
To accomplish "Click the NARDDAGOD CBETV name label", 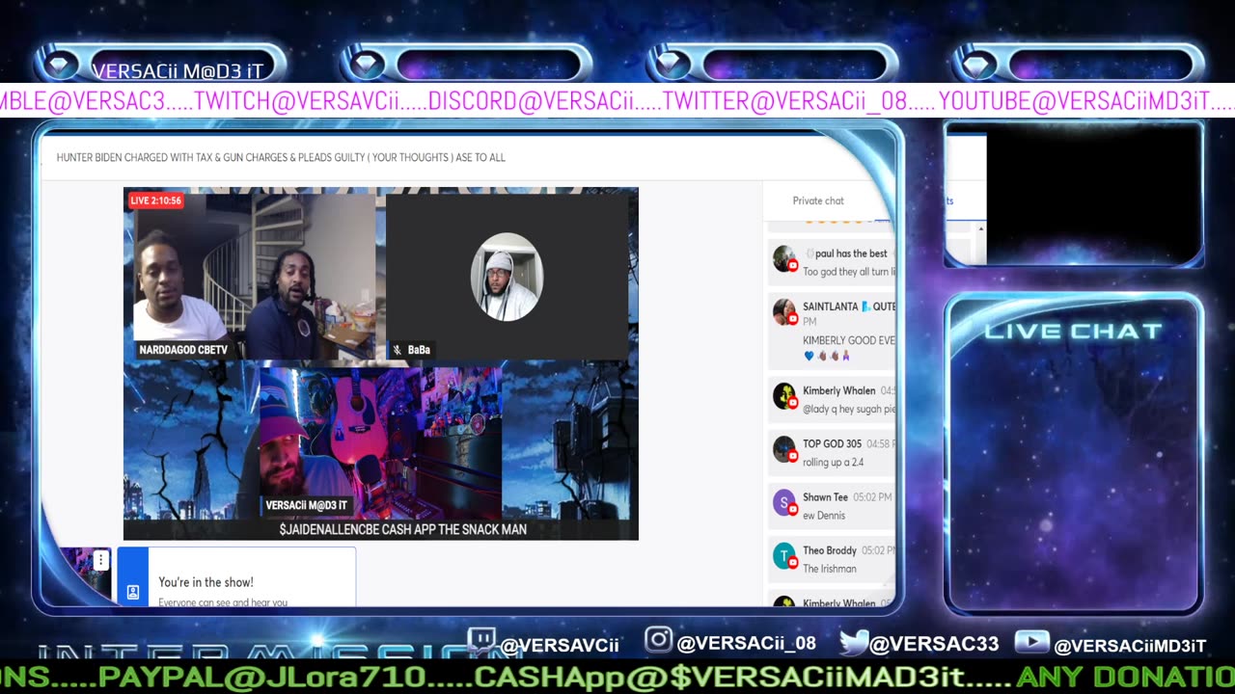I will [x=183, y=350].
